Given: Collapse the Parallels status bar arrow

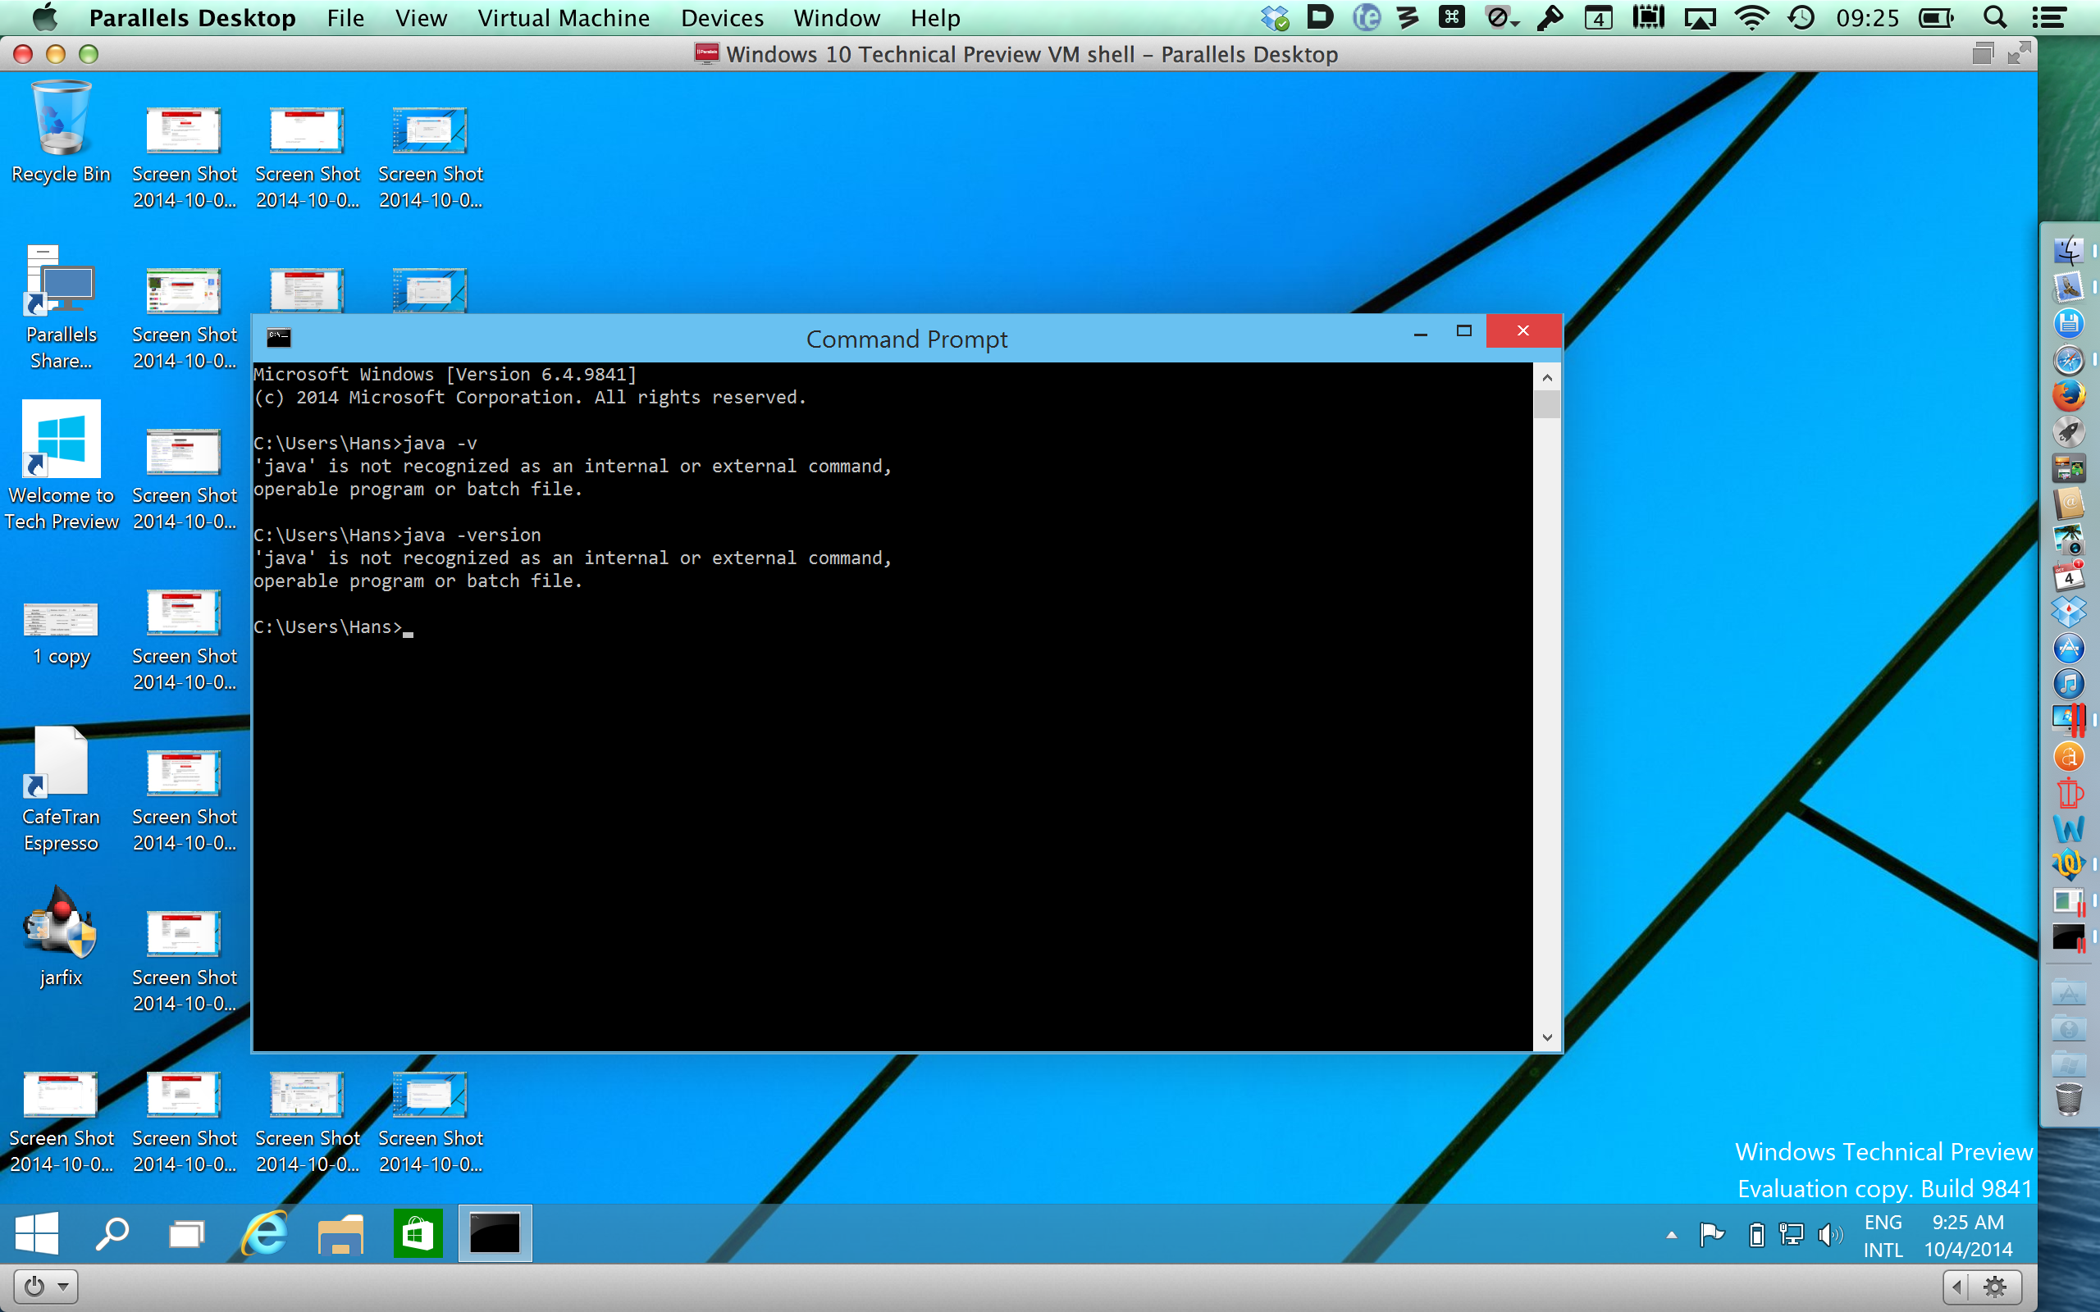Looking at the screenshot, I should coord(1956,1286).
